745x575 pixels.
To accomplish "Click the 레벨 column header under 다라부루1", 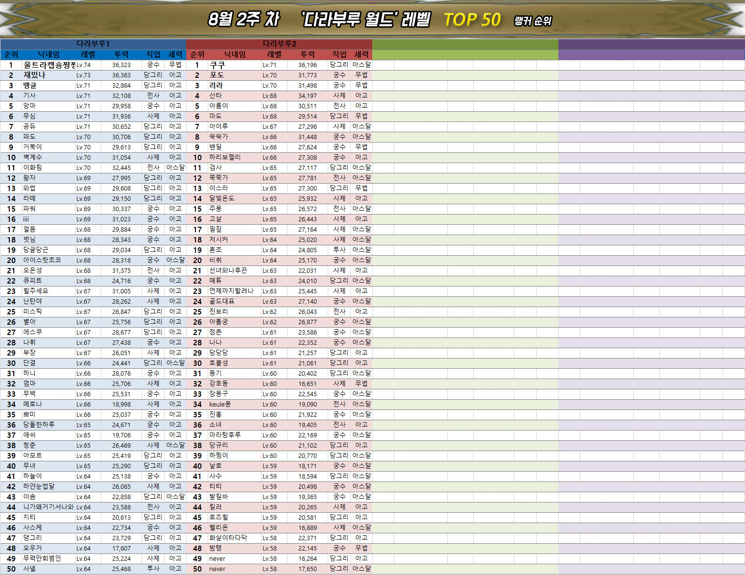I will pyautogui.click(x=88, y=54).
